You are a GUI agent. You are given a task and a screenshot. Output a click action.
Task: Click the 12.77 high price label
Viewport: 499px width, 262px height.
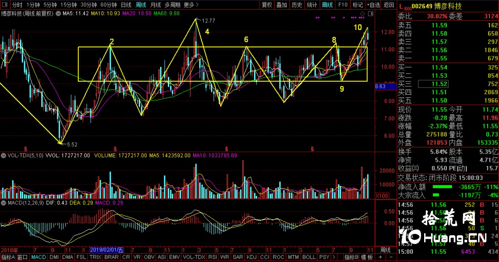208,21
